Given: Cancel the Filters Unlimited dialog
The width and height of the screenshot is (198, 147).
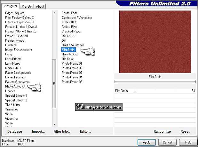Looking at the screenshot, I should coord(167,142).
